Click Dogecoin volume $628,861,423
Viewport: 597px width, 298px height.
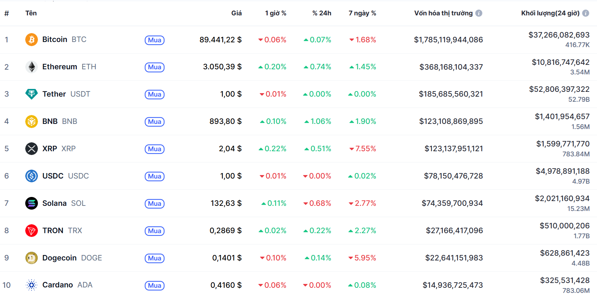(565, 253)
